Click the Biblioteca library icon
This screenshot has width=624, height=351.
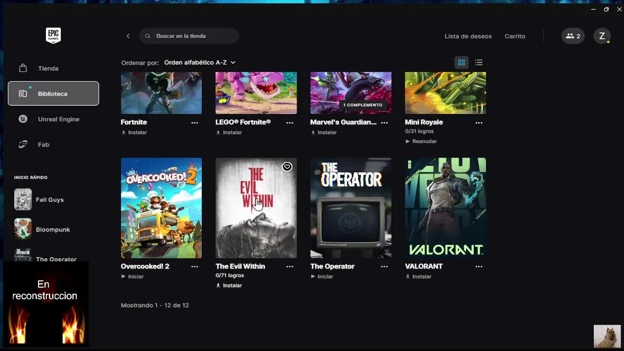[23, 94]
